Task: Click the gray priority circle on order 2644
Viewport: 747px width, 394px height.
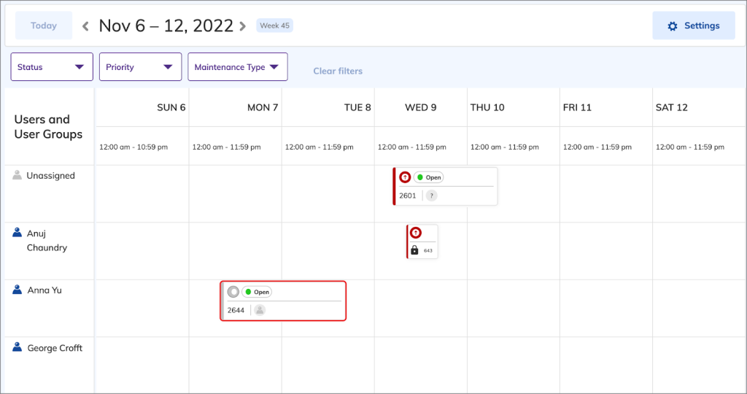Action: tap(233, 292)
